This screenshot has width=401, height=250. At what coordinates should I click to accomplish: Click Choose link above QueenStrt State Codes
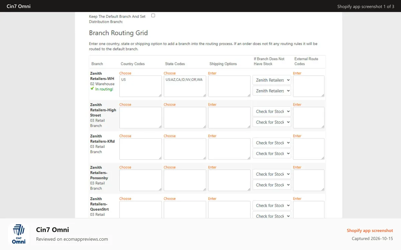tap(170, 199)
